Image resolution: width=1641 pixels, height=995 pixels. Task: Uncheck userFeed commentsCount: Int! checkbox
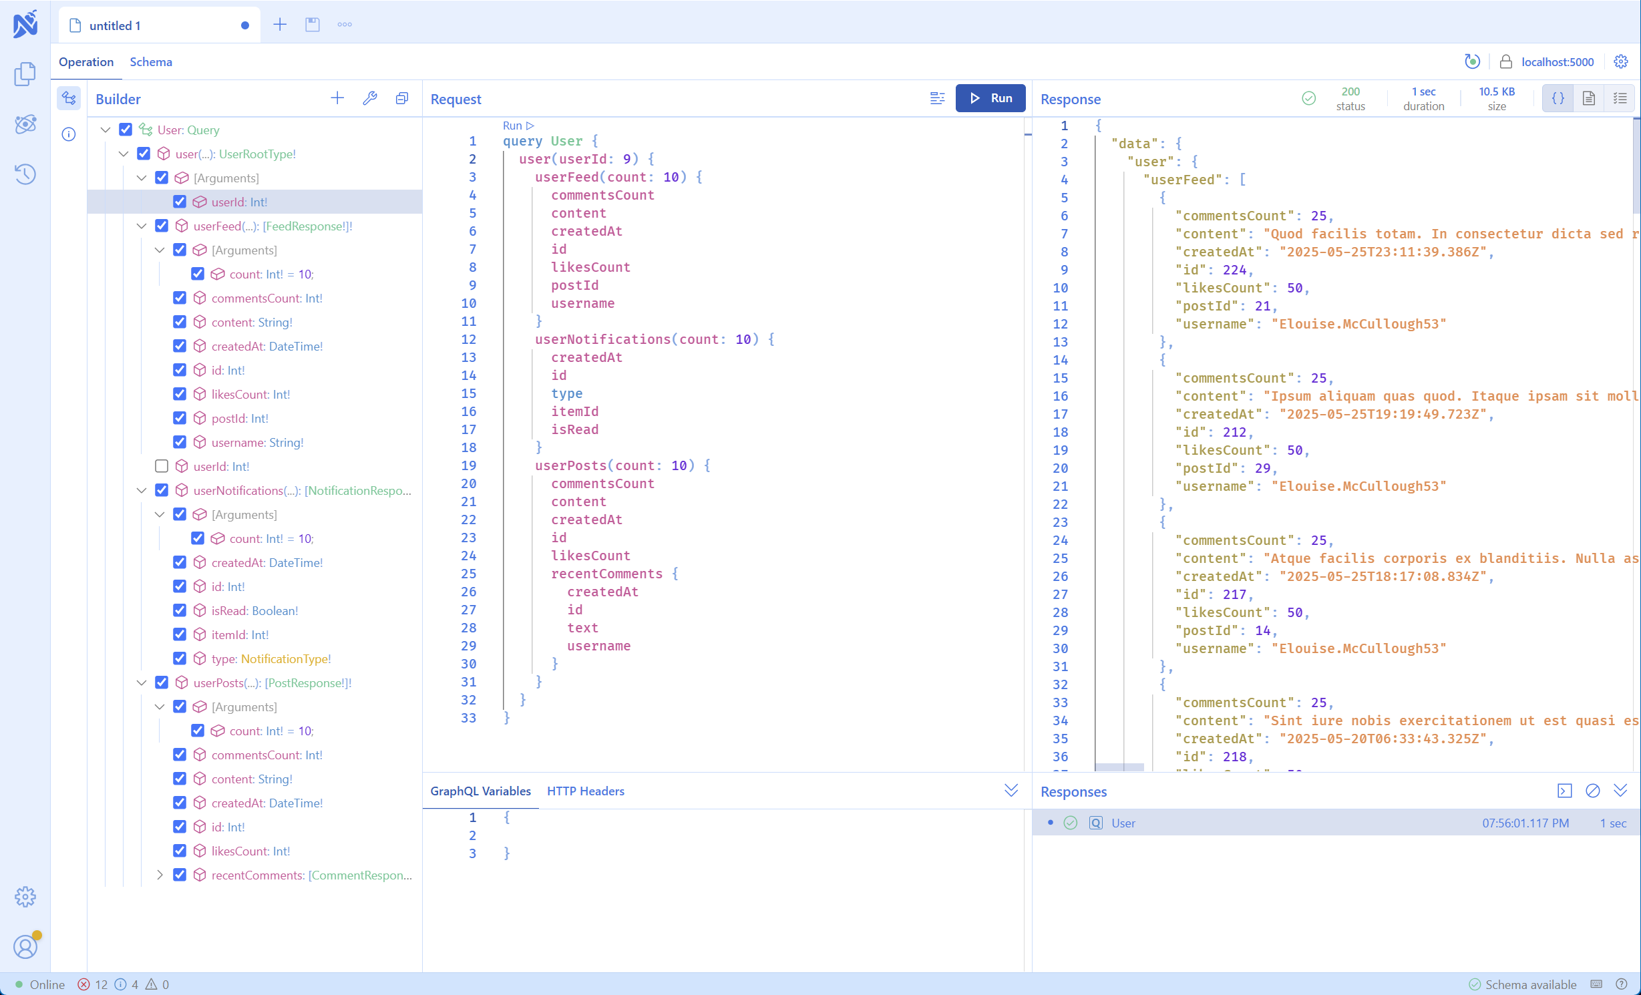coord(180,298)
